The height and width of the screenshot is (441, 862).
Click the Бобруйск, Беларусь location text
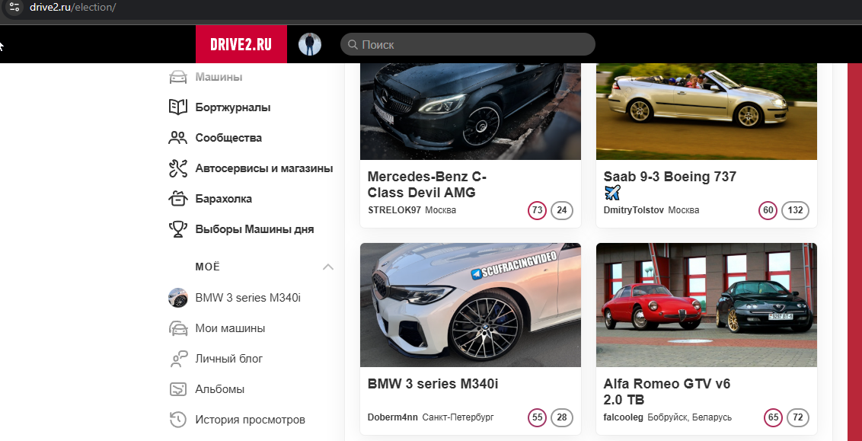coord(689,417)
